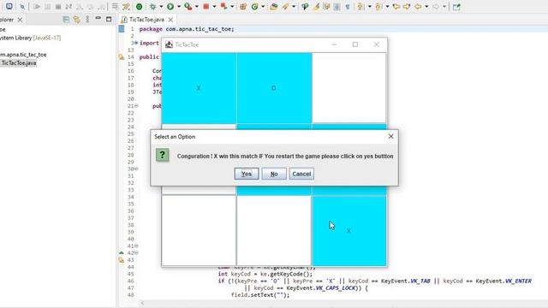The height and width of the screenshot is (308, 548).
Task: Click the grey Terminate square icon
Action: pos(58,7)
